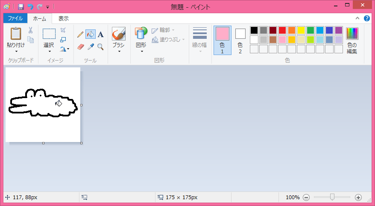Select the Text tool
The height and width of the screenshot is (206, 375).
(x=101, y=35)
